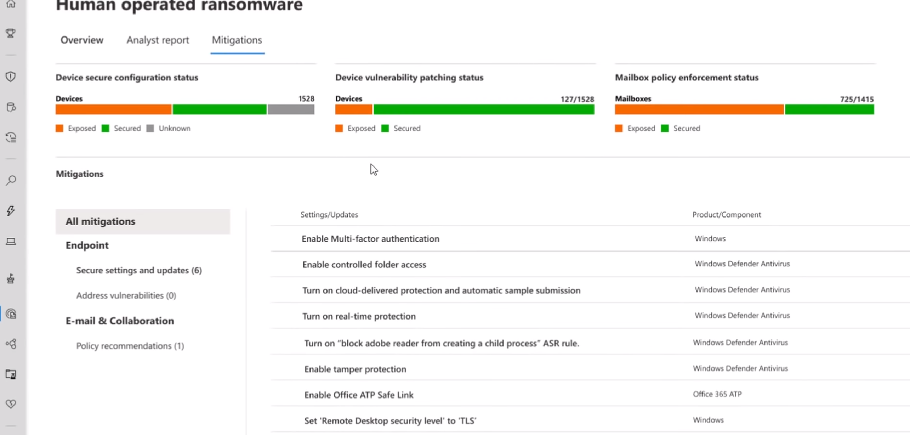Open Address vulnerabilities (0)
910x435 pixels.
(x=126, y=295)
